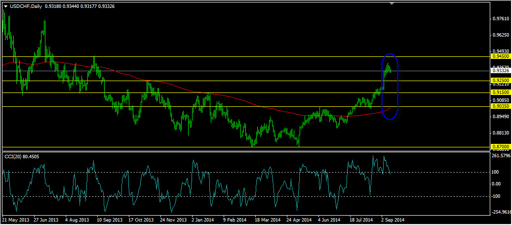Click the CCI -100 level scale label
512x225 pixels.
(497, 196)
